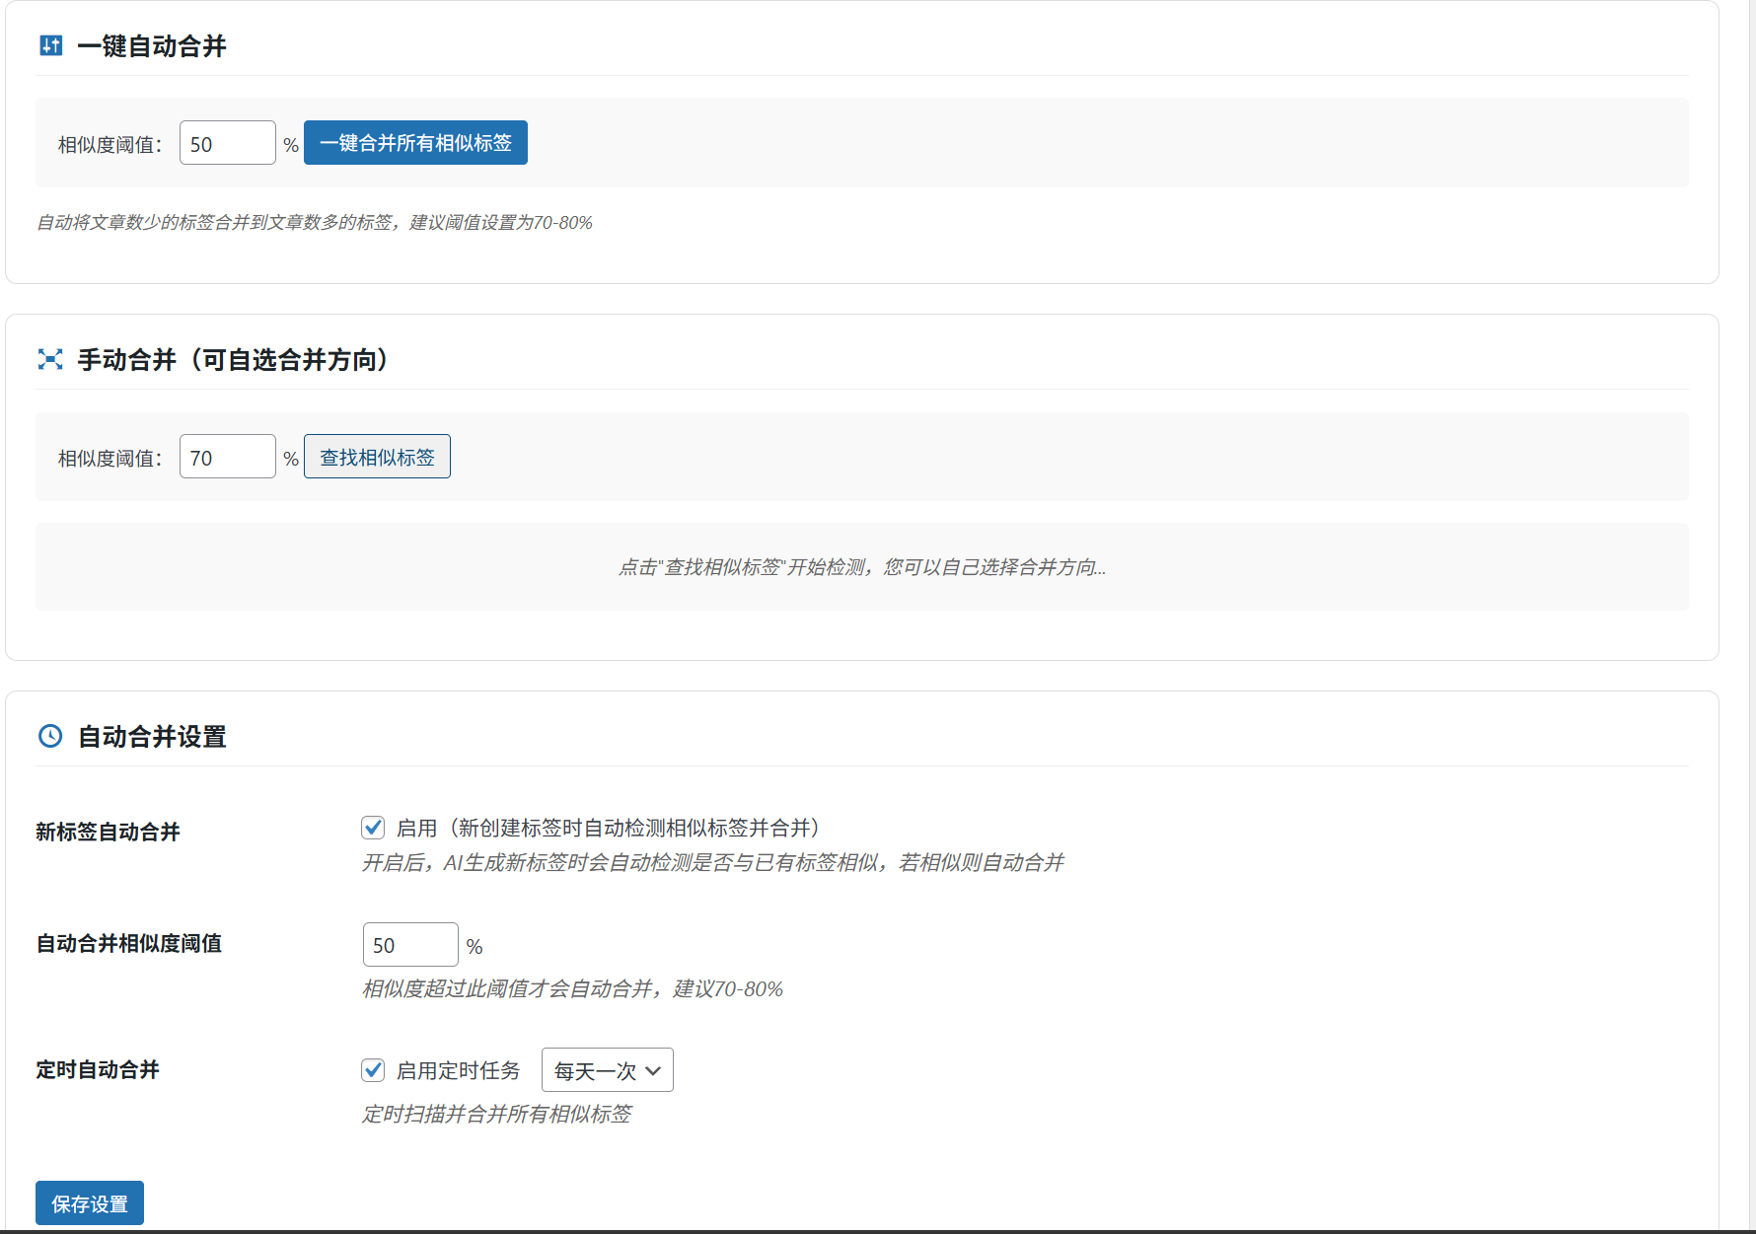Screen dimensions: 1756x1234
Task: Open the 每天一次 frequency dropdown
Action: pos(607,1069)
